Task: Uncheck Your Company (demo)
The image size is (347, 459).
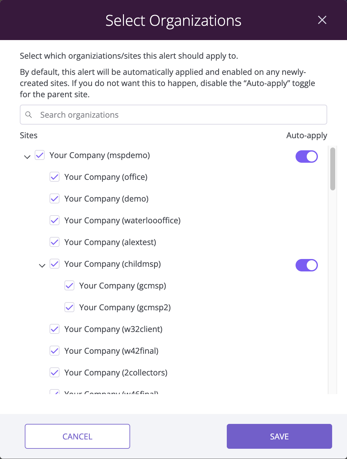Action: [x=55, y=199]
